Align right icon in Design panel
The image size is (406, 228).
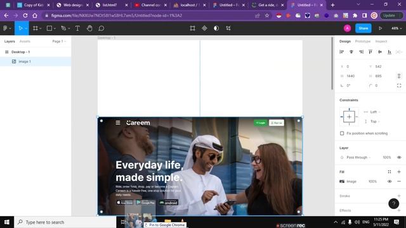tap(361, 52)
